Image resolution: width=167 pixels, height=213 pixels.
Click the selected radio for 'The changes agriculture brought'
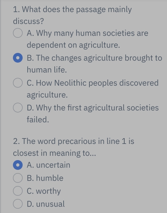click(18, 58)
